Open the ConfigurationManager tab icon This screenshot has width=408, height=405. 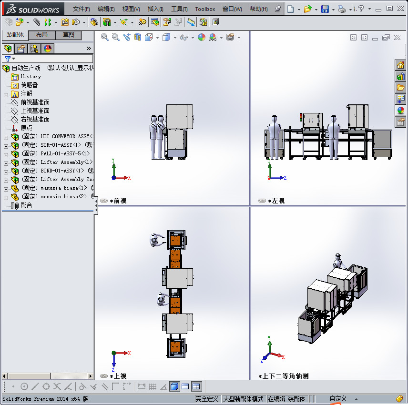point(34,49)
